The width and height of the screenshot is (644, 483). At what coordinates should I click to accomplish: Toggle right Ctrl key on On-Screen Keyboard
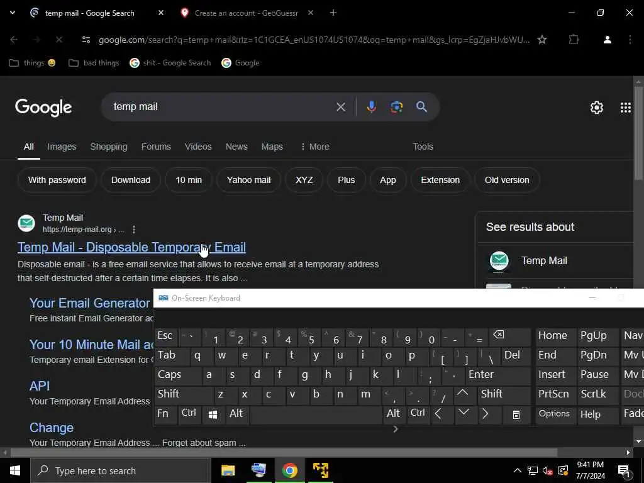pyautogui.click(x=418, y=413)
